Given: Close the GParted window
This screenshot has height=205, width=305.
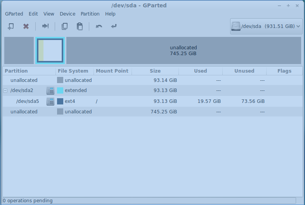Looking at the screenshot, I should (297, 6).
